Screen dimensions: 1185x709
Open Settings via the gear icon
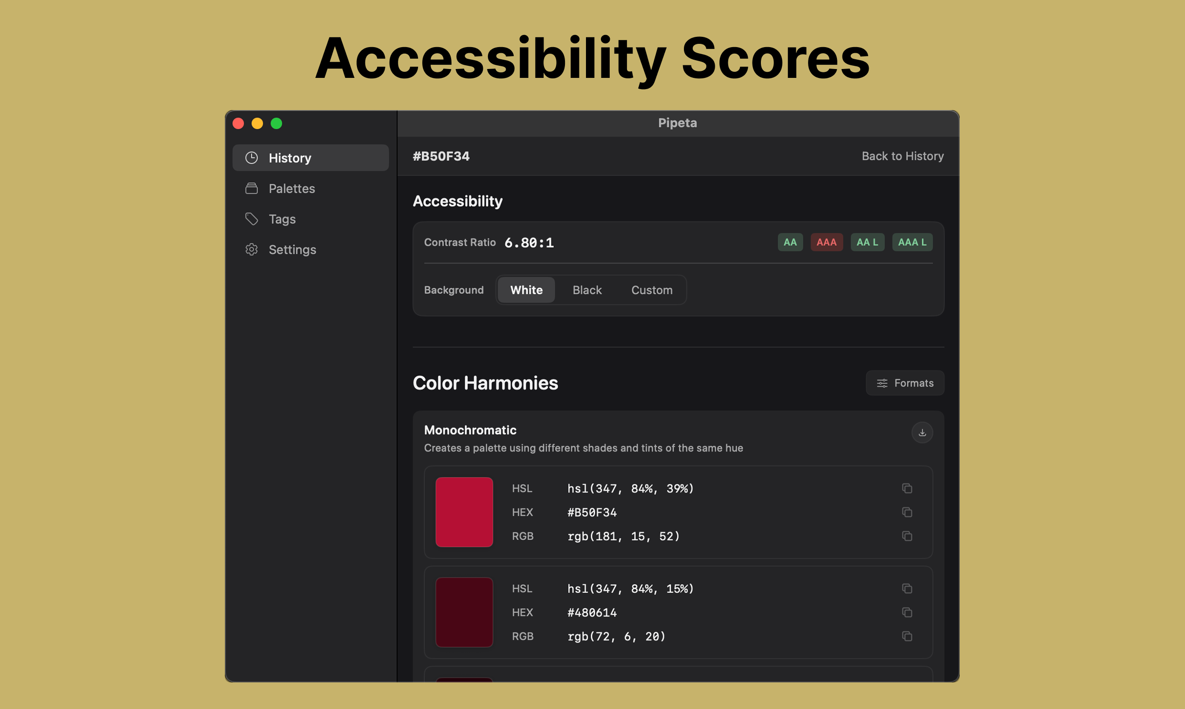point(251,249)
